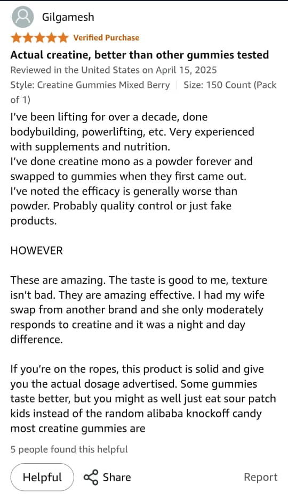Image resolution: width=288 pixels, height=501 pixels.
Task: Click the standalone HOWEVER text
Action: click(x=37, y=250)
